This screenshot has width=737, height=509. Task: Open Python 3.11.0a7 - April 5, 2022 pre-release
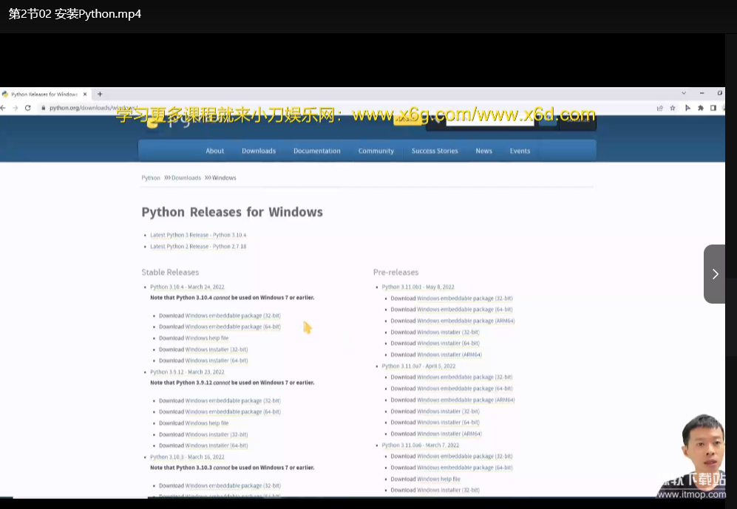click(418, 366)
